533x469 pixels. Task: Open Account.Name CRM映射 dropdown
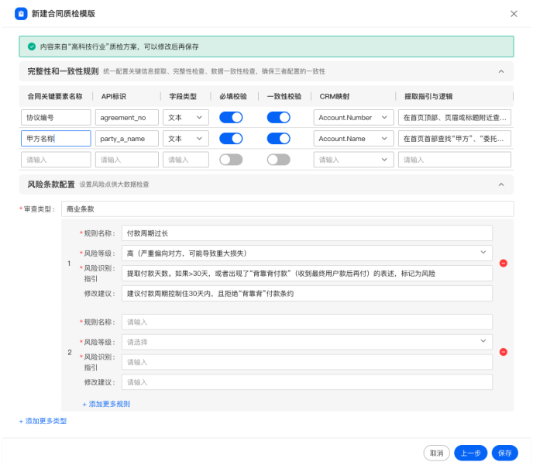(x=354, y=139)
